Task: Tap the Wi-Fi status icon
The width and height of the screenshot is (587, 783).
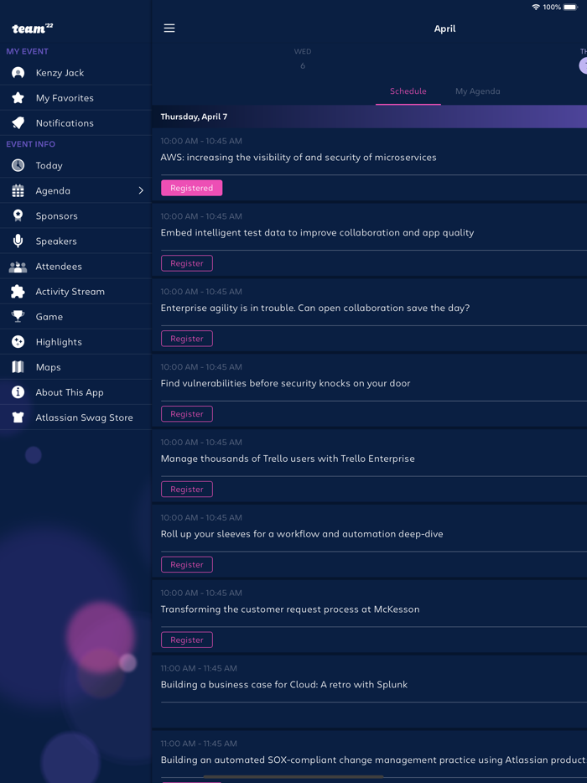Action: click(x=536, y=7)
